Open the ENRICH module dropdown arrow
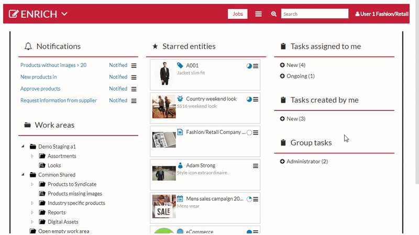The image size is (419, 235). (64, 14)
